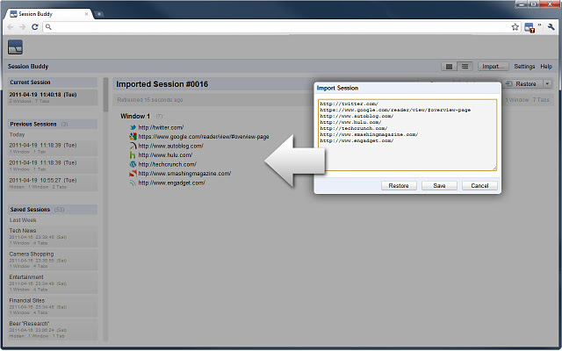
Task: Click the Smashing Magazine favicon
Action: point(133,174)
